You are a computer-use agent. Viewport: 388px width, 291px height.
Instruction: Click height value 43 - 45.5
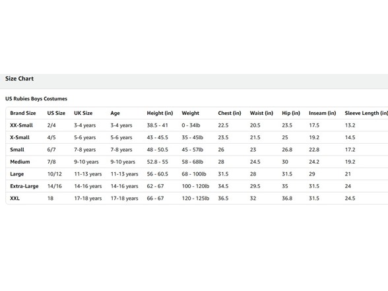click(157, 137)
